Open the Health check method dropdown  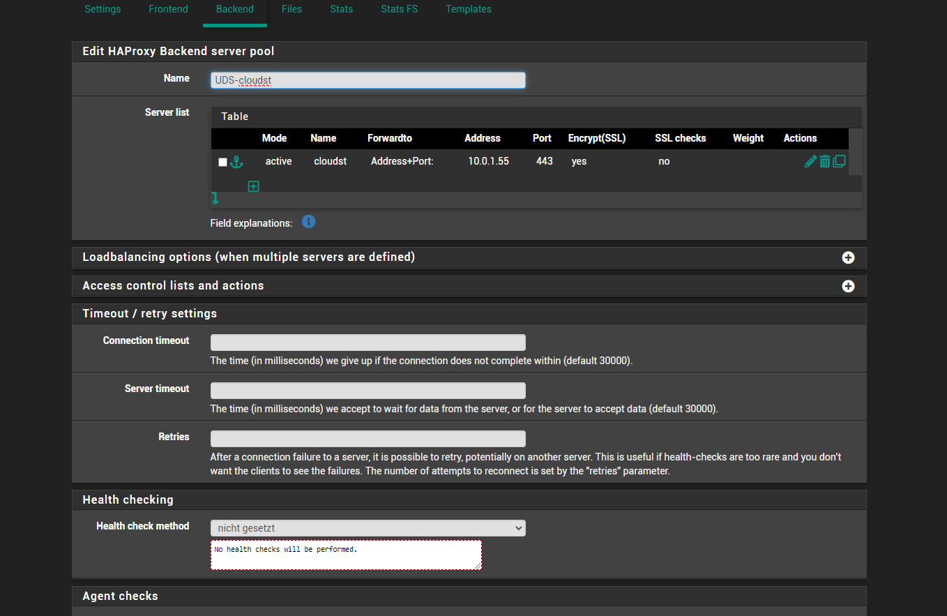368,528
